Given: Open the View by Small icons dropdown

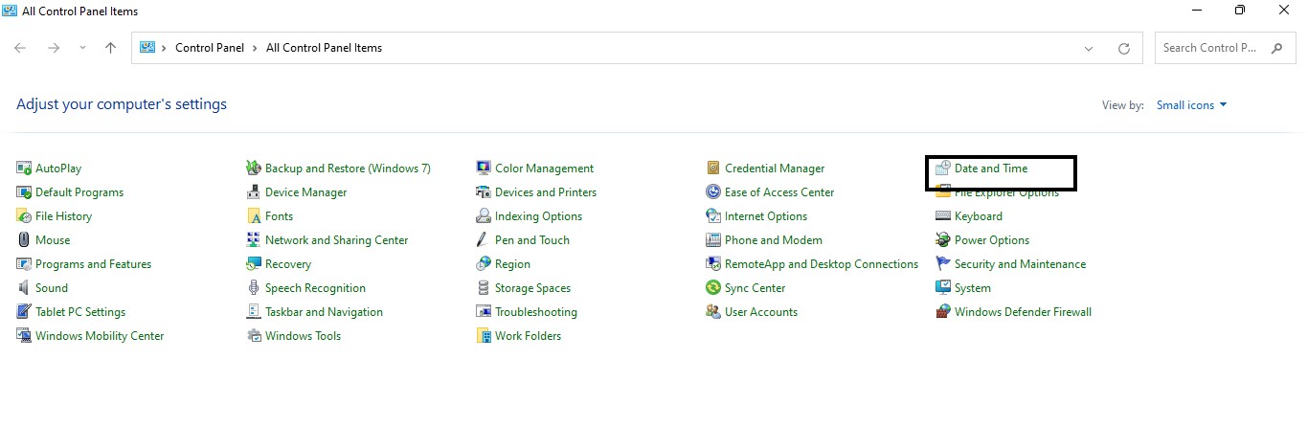Looking at the screenshot, I should (1191, 105).
